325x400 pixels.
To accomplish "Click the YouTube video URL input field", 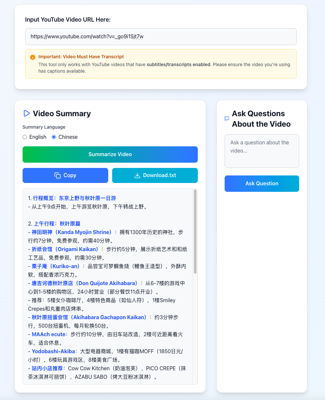I will click(161, 37).
